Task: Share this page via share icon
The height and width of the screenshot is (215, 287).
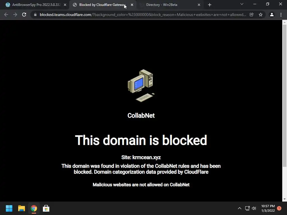Action: (252, 15)
